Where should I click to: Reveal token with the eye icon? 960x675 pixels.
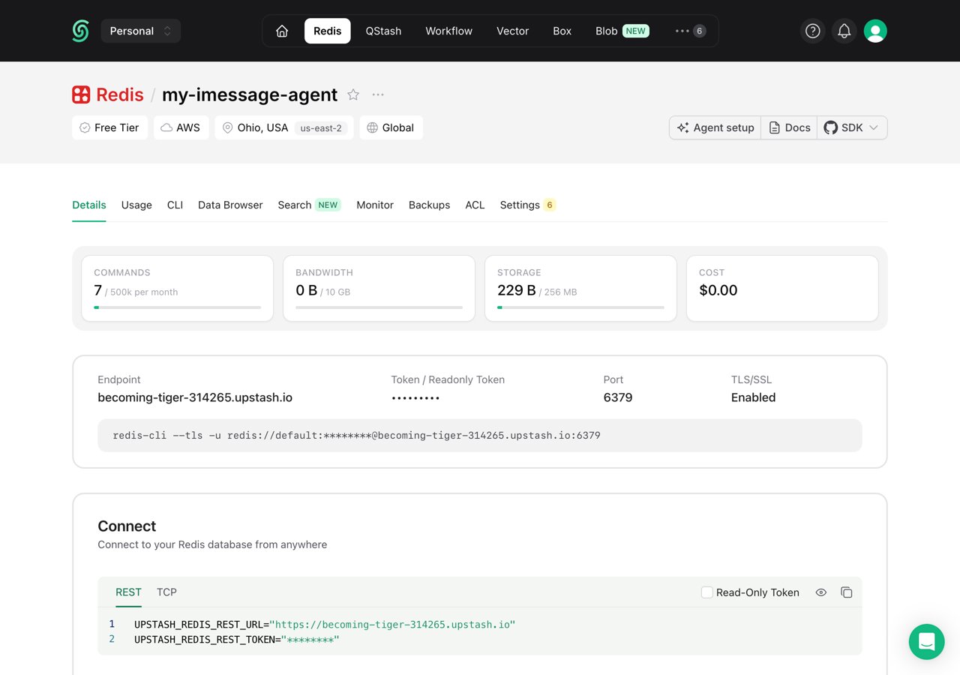[x=821, y=592]
